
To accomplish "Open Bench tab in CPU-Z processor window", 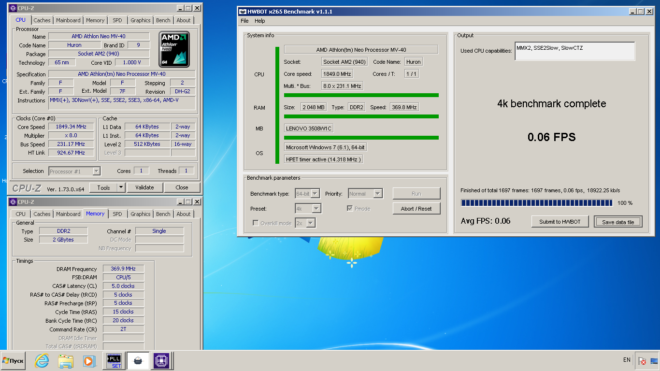I will click(x=163, y=20).
